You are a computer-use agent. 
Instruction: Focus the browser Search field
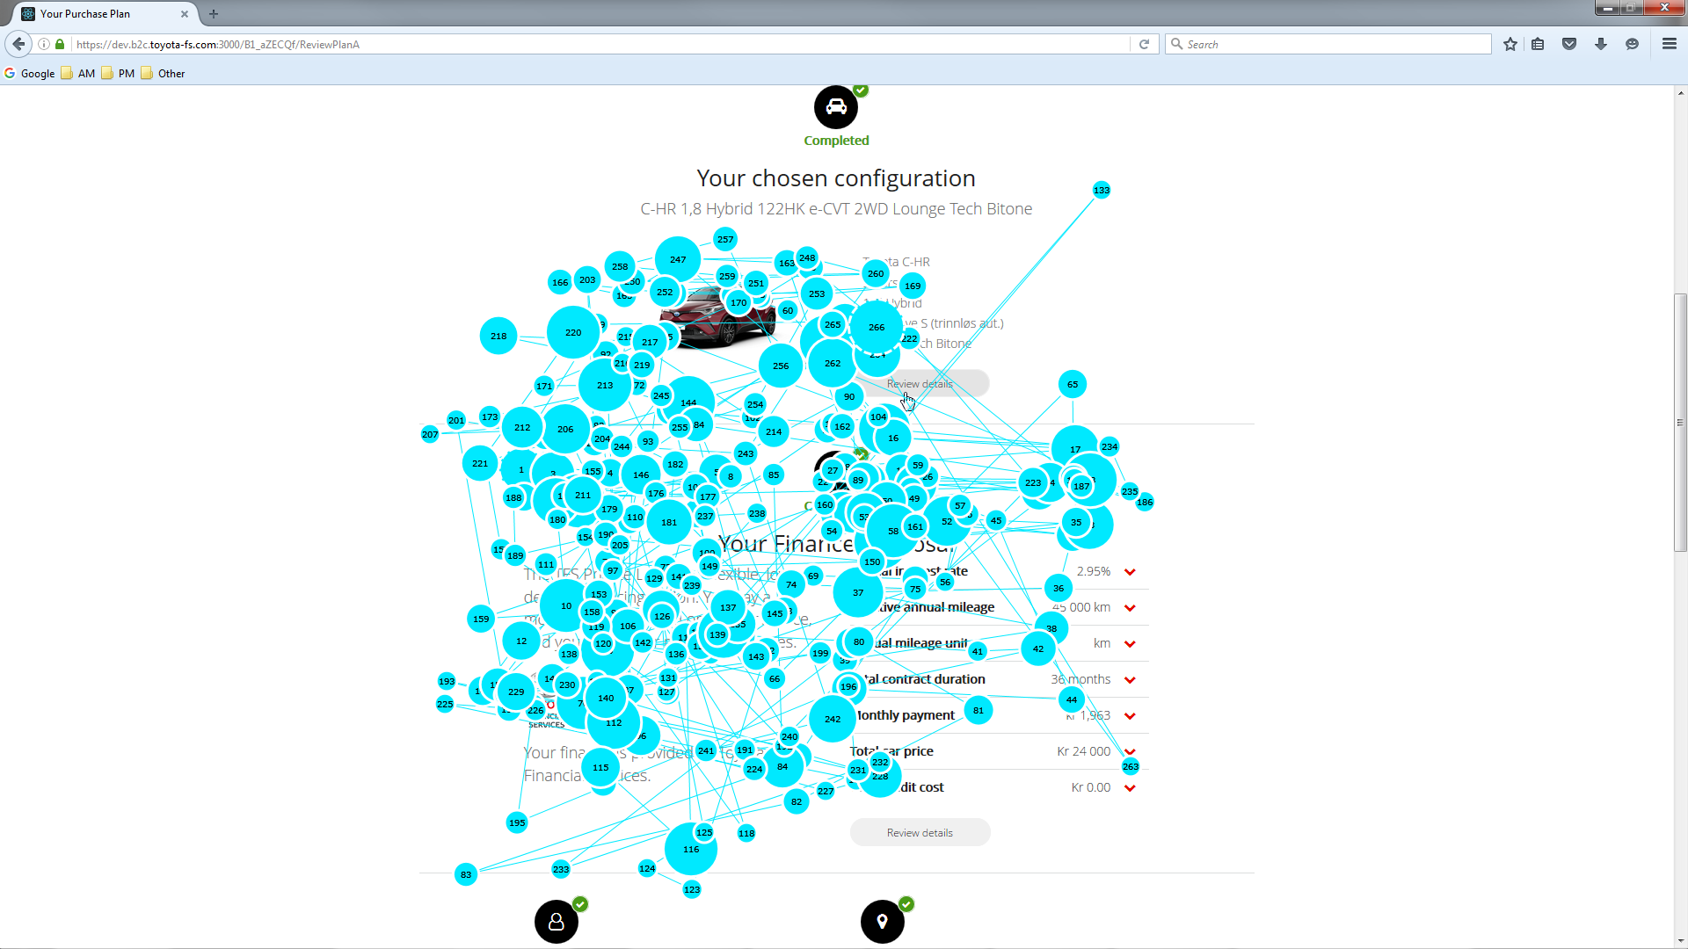click(1328, 44)
